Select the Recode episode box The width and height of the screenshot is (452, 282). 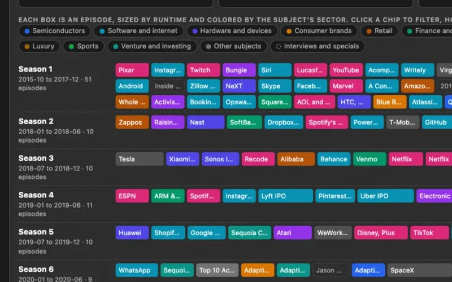(258, 159)
